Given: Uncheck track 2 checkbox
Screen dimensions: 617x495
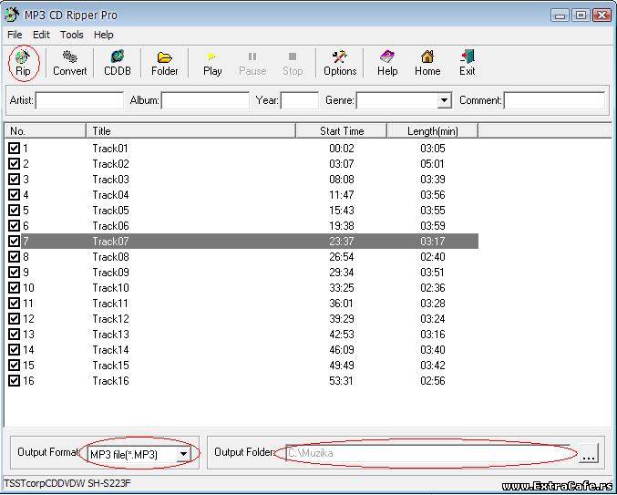Looking at the screenshot, I should 14,164.
